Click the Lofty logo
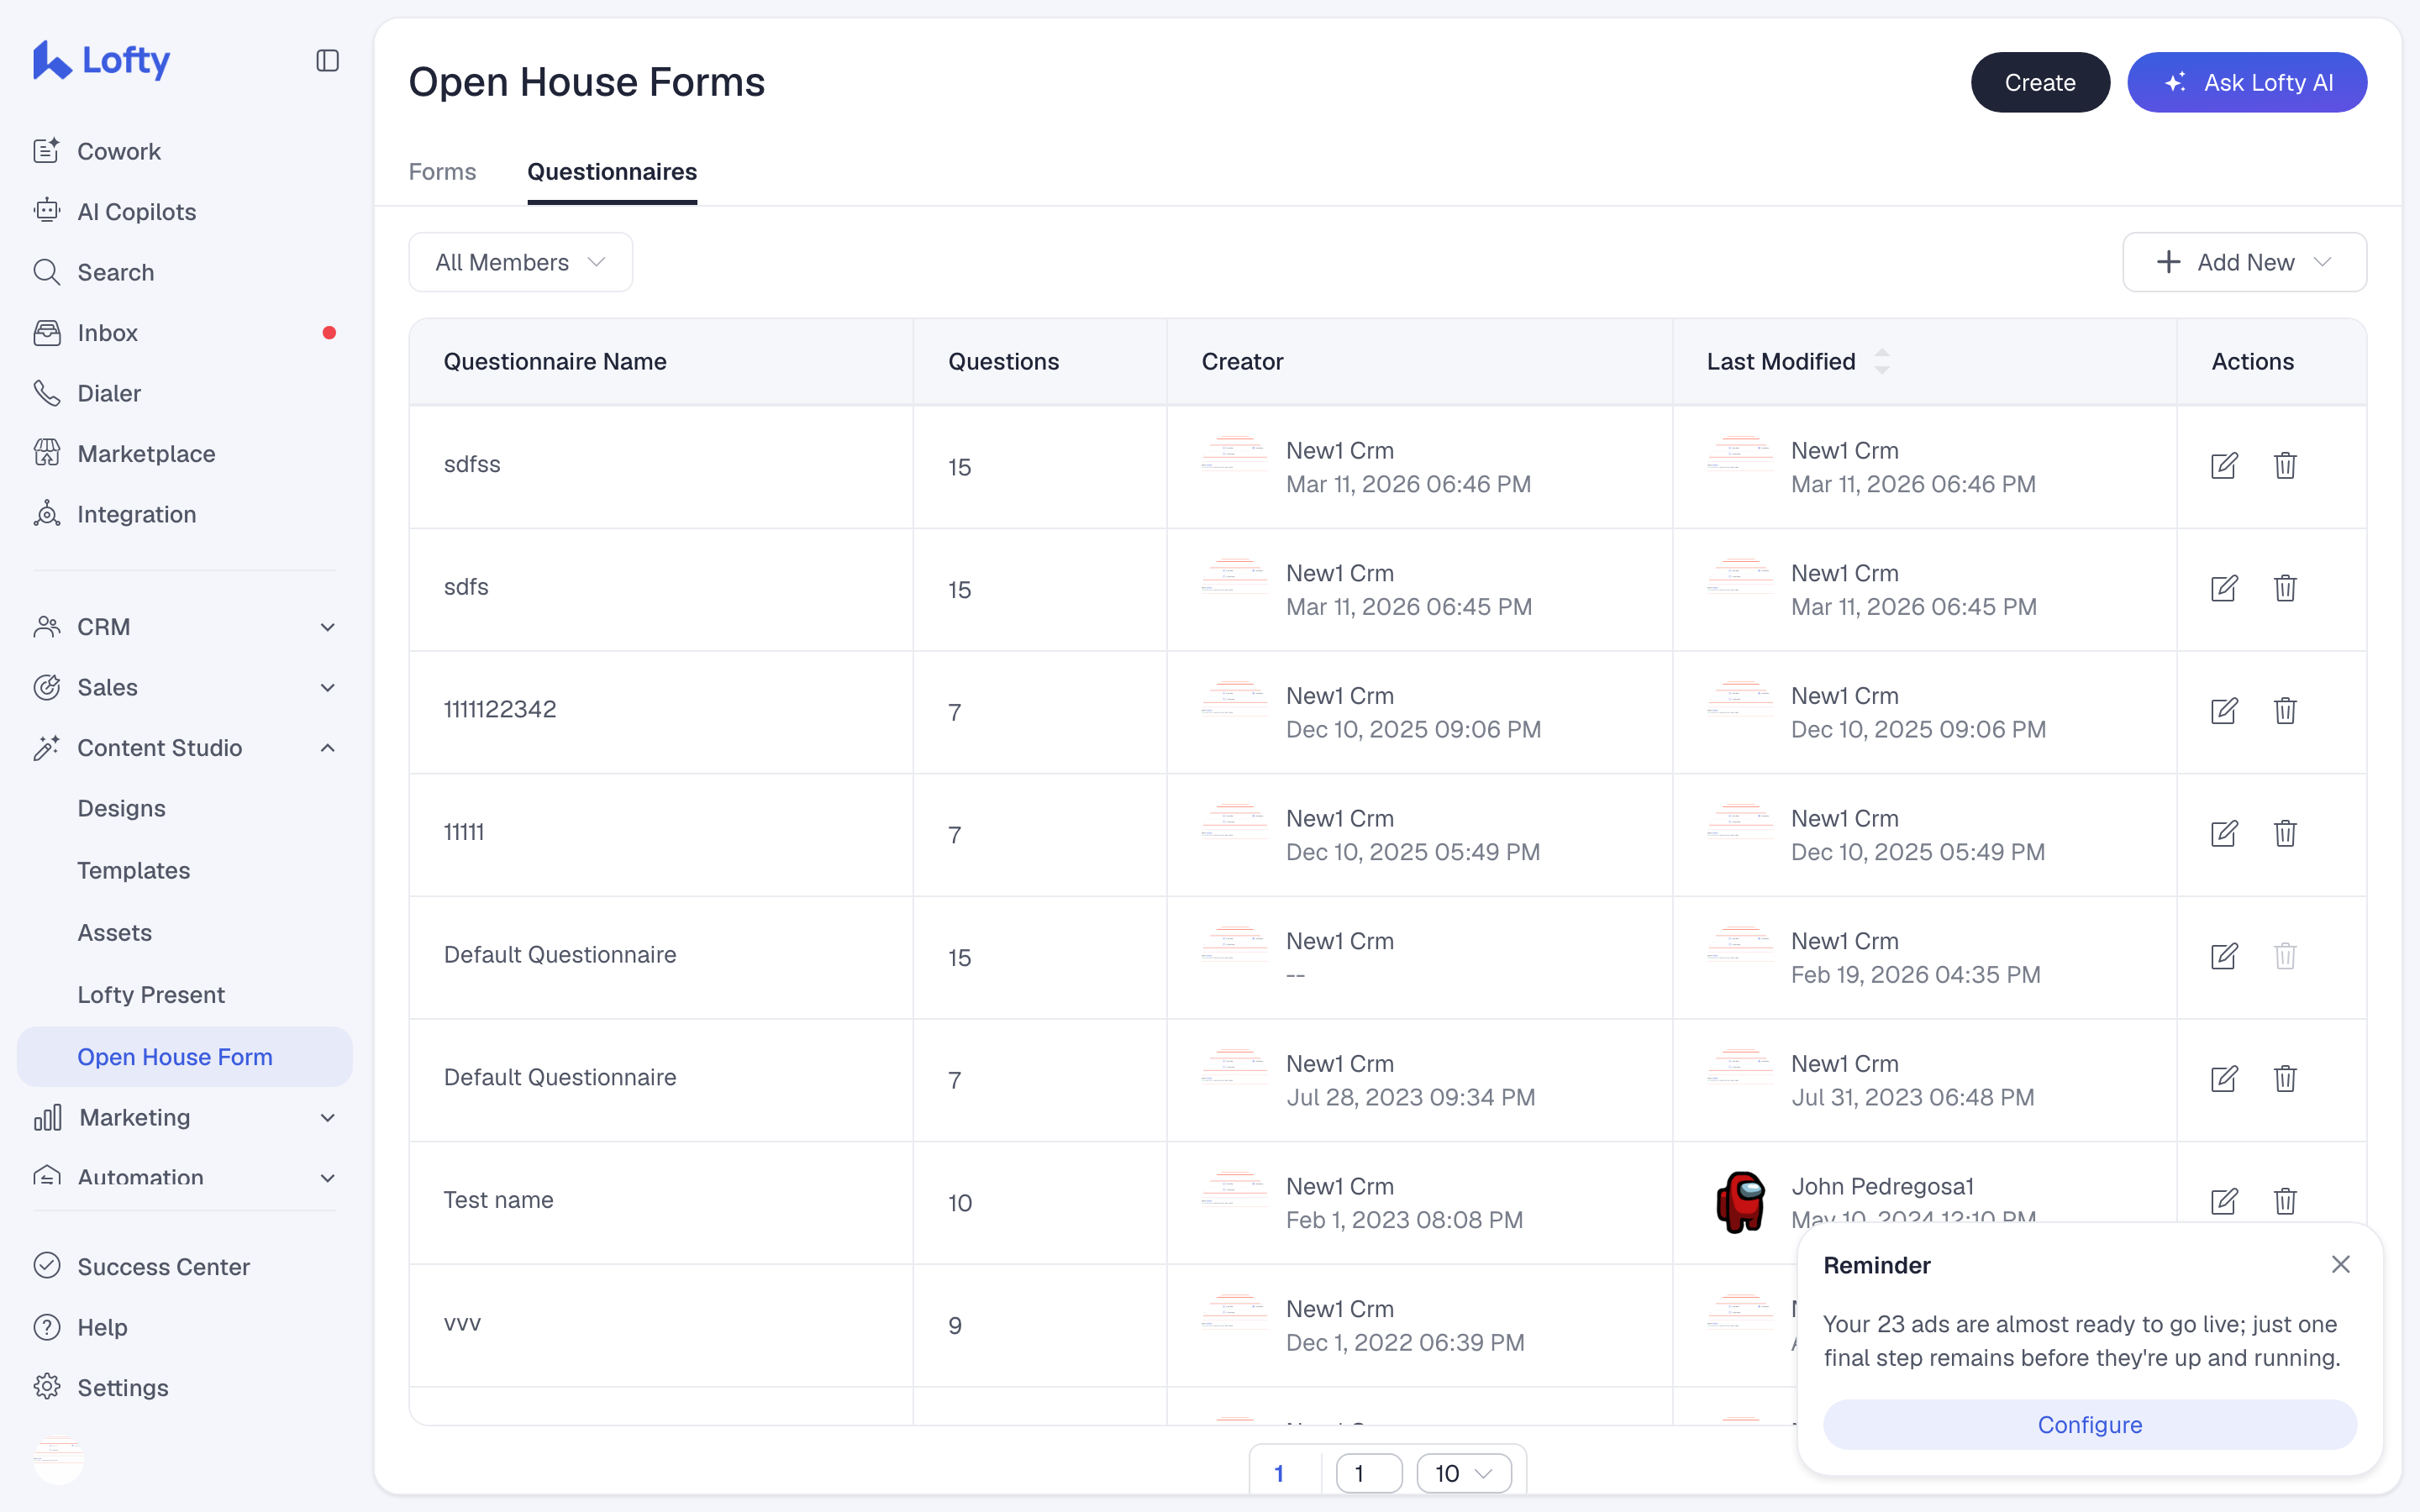The width and height of the screenshot is (2420, 1512). pyautogui.click(x=101, y=61)
